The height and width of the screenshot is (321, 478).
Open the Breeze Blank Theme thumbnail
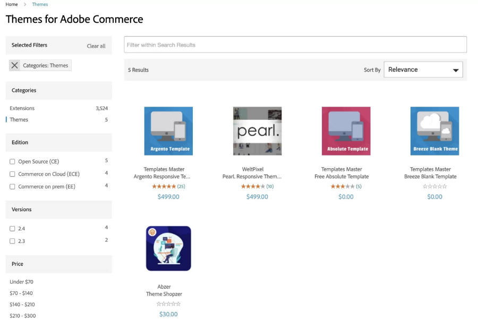(x=434, y=131)
